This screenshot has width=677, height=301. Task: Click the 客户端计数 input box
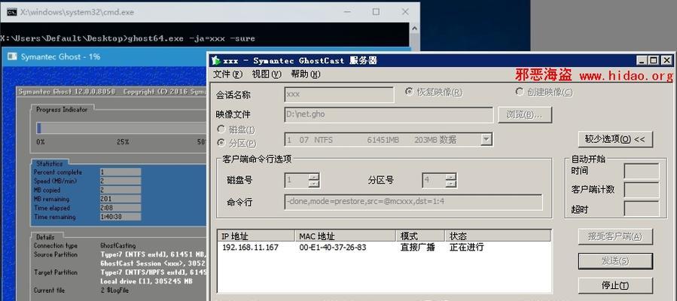[642, 190]
